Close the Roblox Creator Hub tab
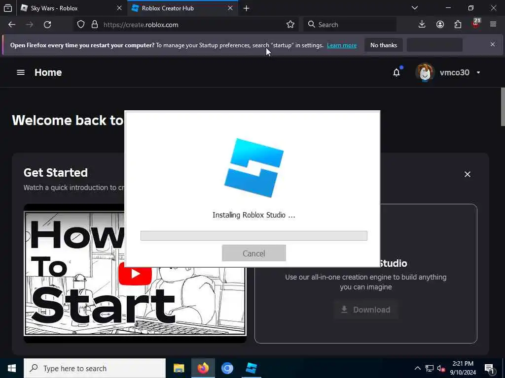The image size is (505, 378). point(230,8)
